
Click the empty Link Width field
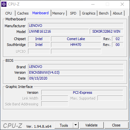[x=55, y=98]
